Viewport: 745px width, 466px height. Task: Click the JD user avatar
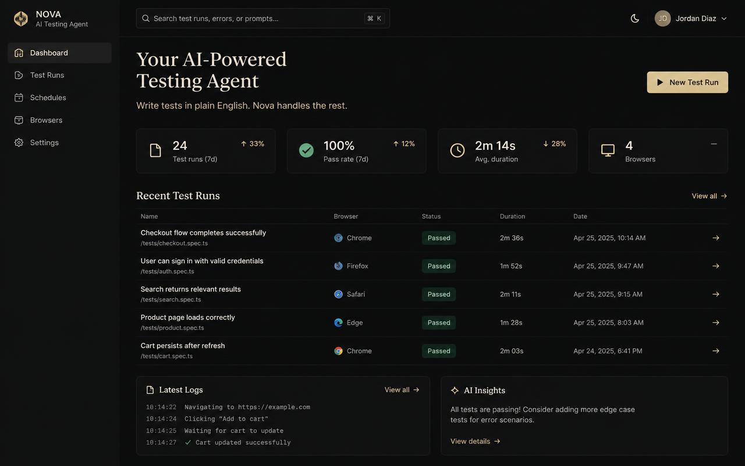point(663,19)
